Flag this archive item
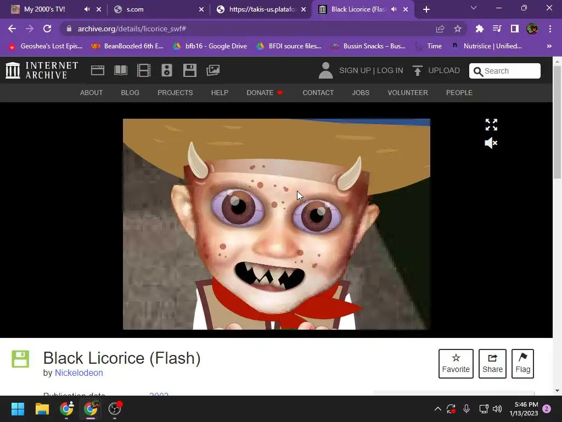This screenshot has height=422, width=562. coord(522,364)
